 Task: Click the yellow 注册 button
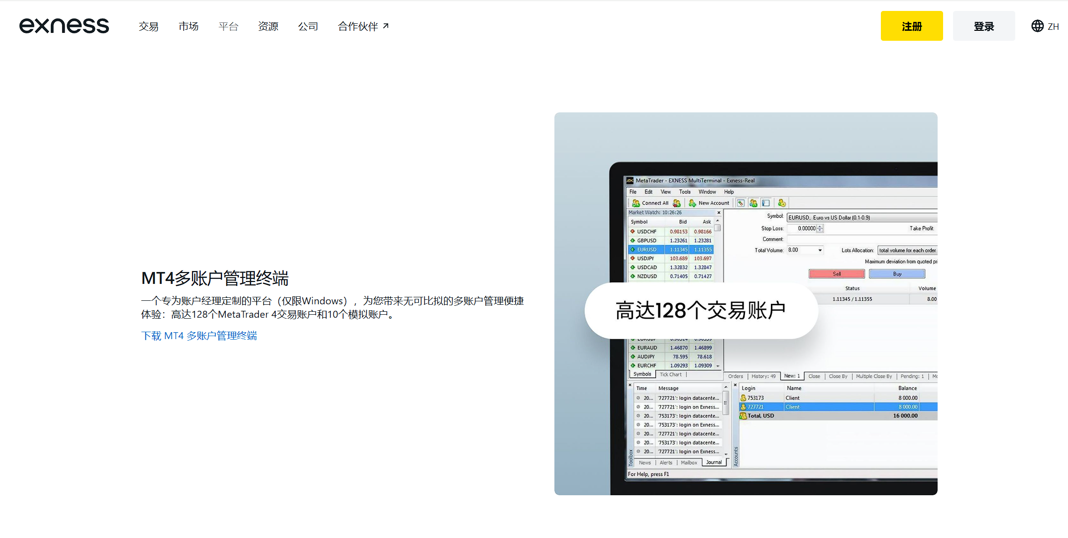click(x=912, y=26)
